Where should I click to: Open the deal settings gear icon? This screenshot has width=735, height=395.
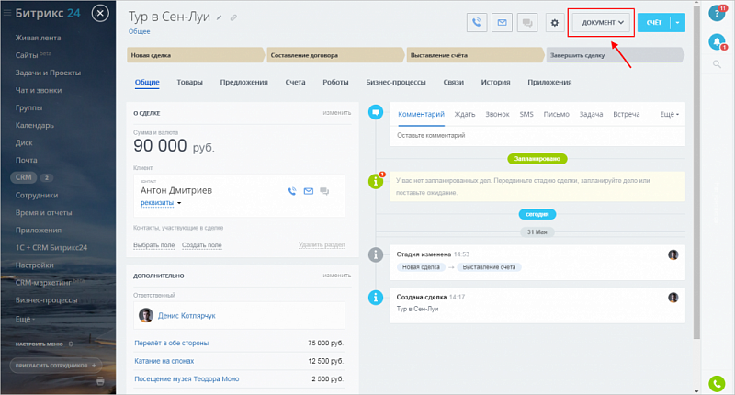(553, 22)
